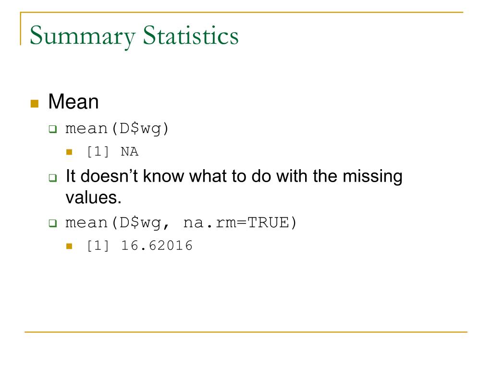The width and height of the screenshot is (492, 369).
Task: Click mean(D$wg, portion of second command
Action: [x=117, y=223]
